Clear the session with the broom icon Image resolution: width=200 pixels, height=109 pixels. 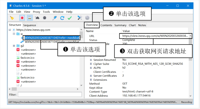(x=12, y=18)
